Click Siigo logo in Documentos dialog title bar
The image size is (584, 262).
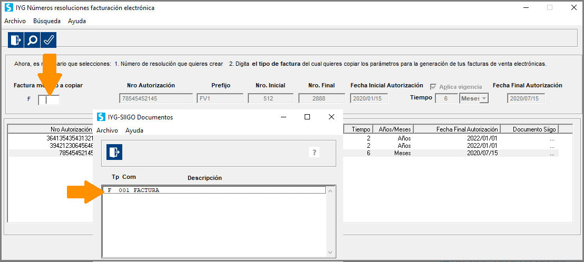(x=101, y=117)
